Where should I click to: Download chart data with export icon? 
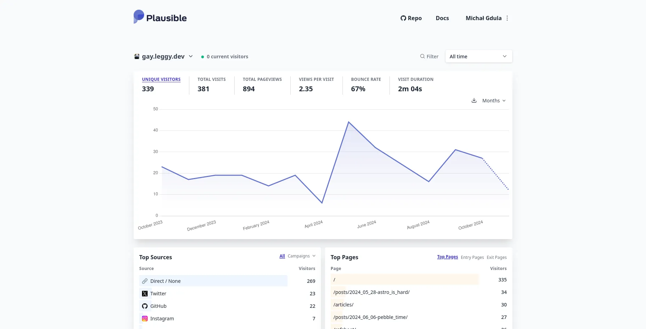(x=474, y=101)
